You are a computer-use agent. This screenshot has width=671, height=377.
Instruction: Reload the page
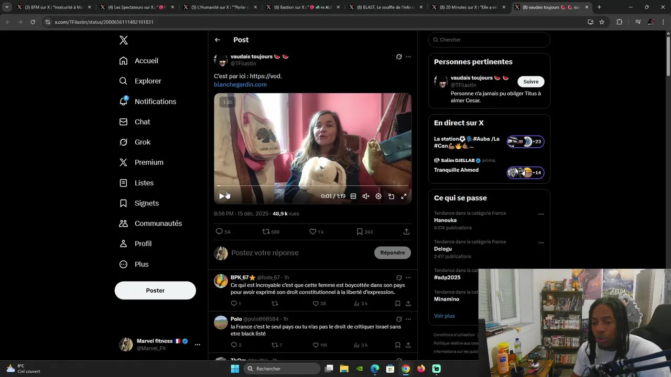tap(33, 22)
